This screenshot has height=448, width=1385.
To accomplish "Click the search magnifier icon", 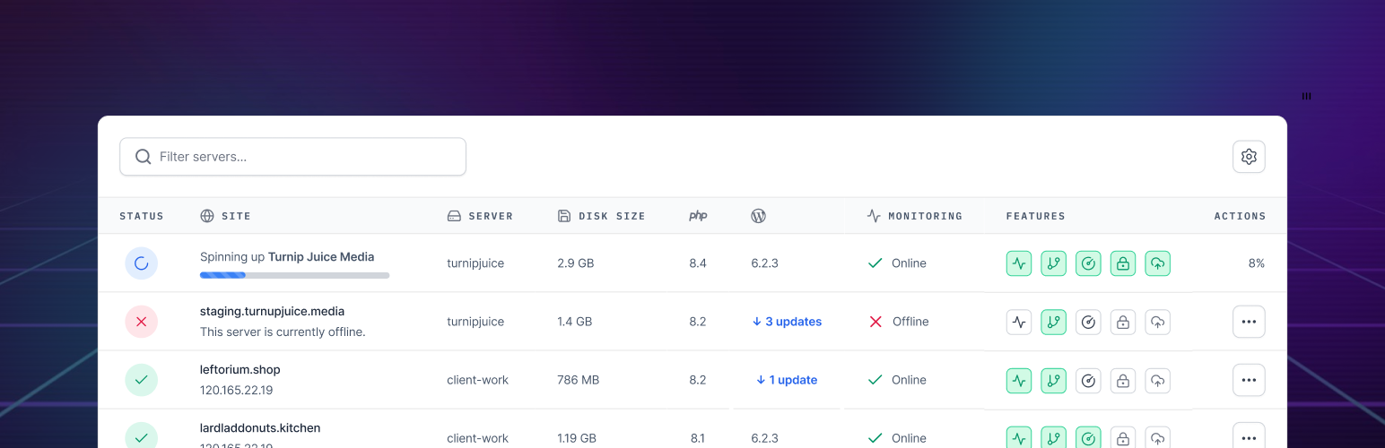I will (x=144, y=157).
